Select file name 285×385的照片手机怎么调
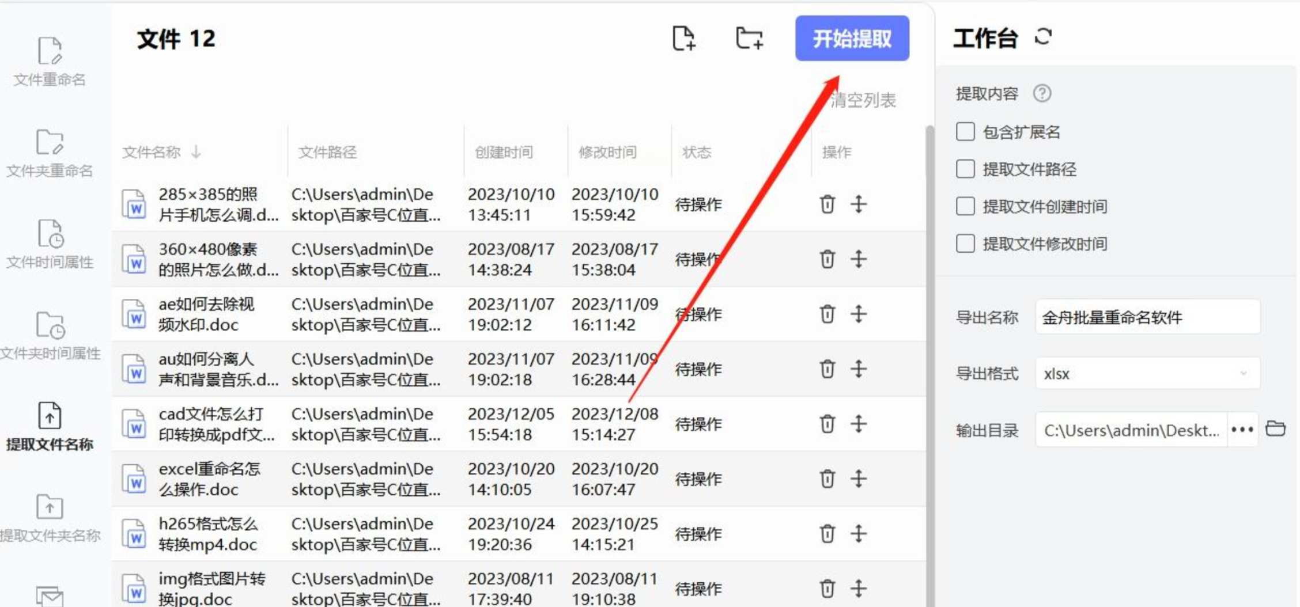This screenshot has width=1300, height=607. [x=218, y=204]
